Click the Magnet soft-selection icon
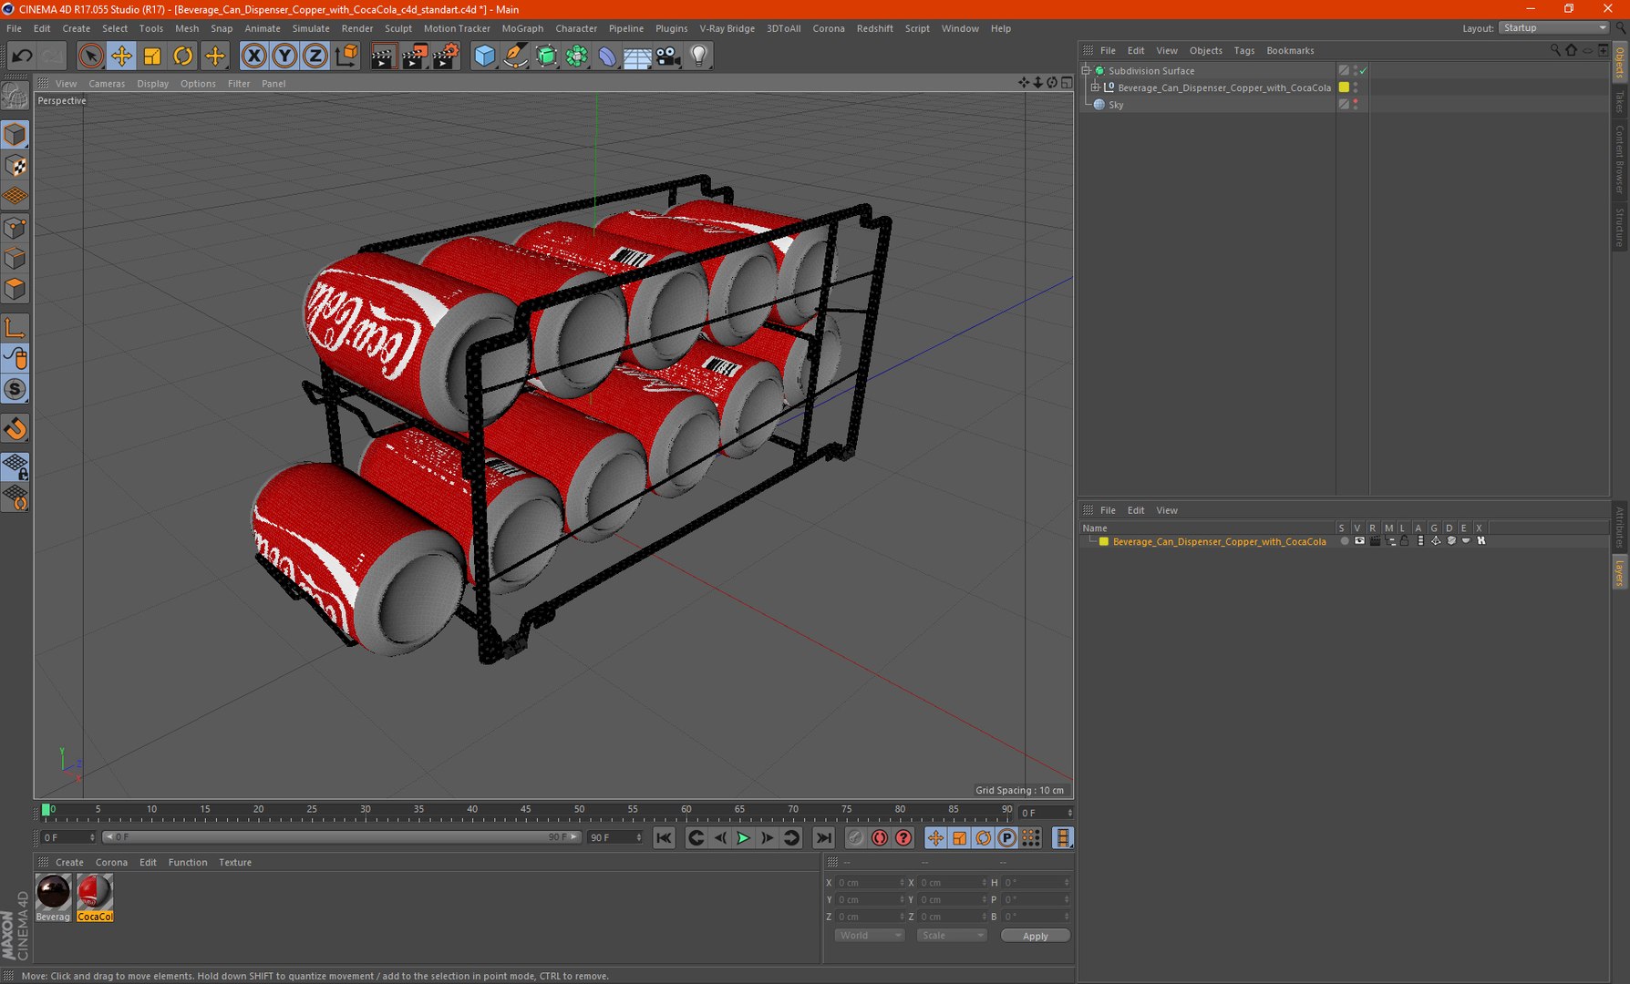The width and height of the screenshot is (1630, 984). pyautogui.click(x=15, y=429)
